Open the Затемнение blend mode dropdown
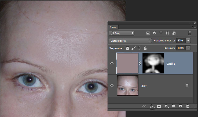The image size is (198, 117). pos(130,41)
